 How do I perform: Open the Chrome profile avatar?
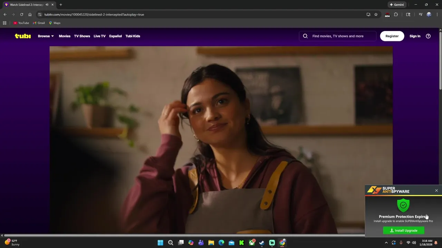[x=429, y=14]
